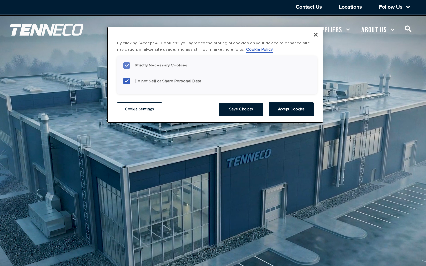
Task: Expand the About Us chevron arrow
Action: pyautogui.click(x=393, y=30)
